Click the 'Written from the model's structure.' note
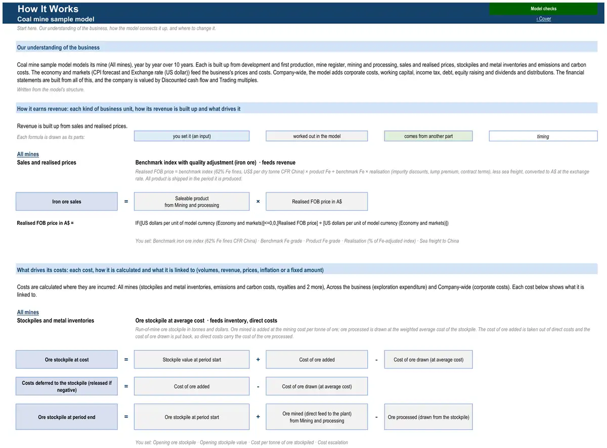The height and width of the screenshot is (448, 607). click(51, 89)
